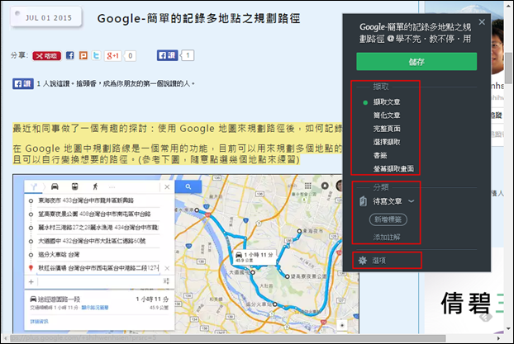Edit the clip title in clipper panel

[415, 33]
